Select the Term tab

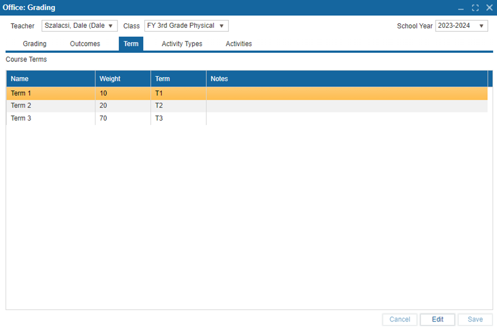(131, 44)
